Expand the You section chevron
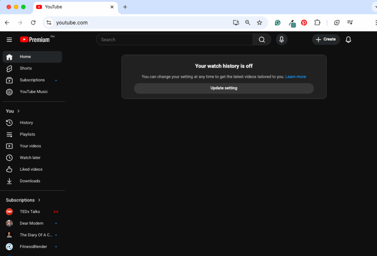The image size is (377, 256). point(18,111)
